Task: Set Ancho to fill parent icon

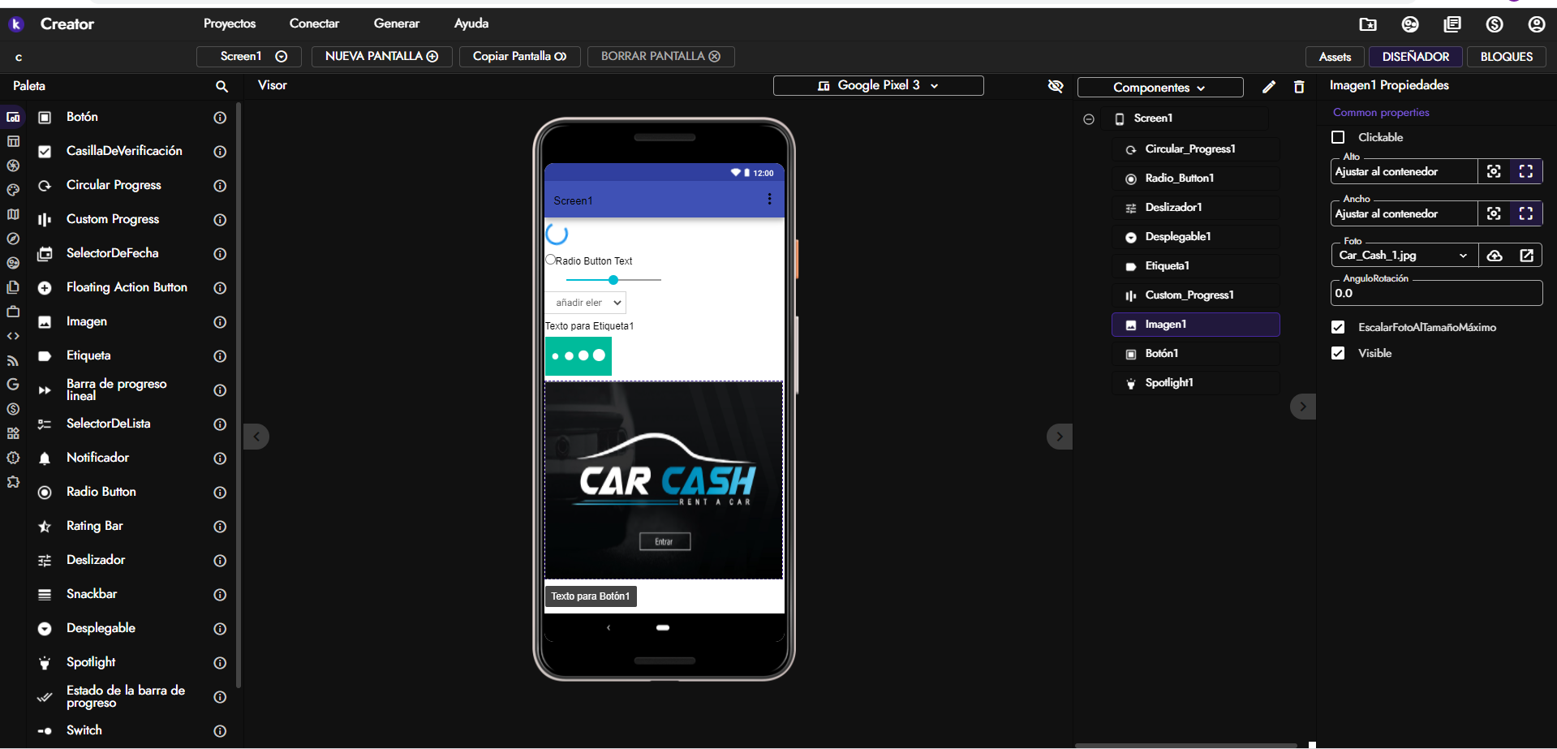Action: tap(1525, 213)
